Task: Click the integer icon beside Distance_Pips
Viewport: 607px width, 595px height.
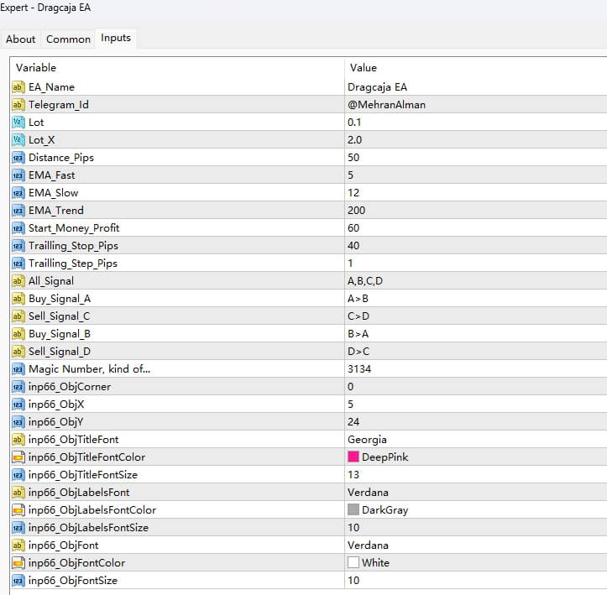Action: (18, 158)
